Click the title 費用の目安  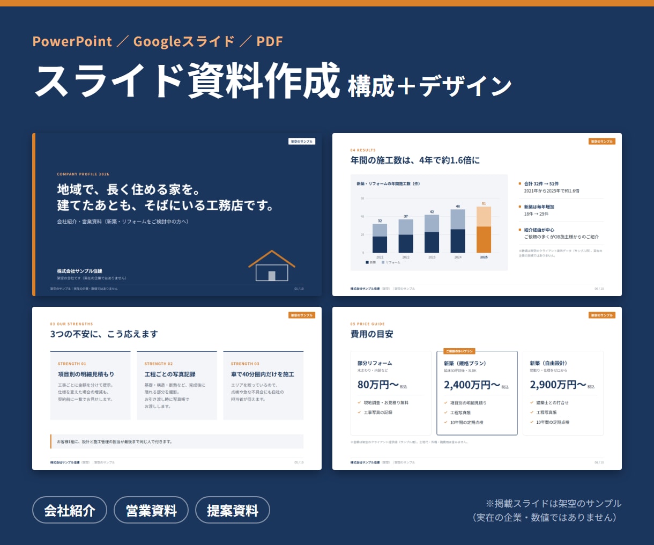371,334
